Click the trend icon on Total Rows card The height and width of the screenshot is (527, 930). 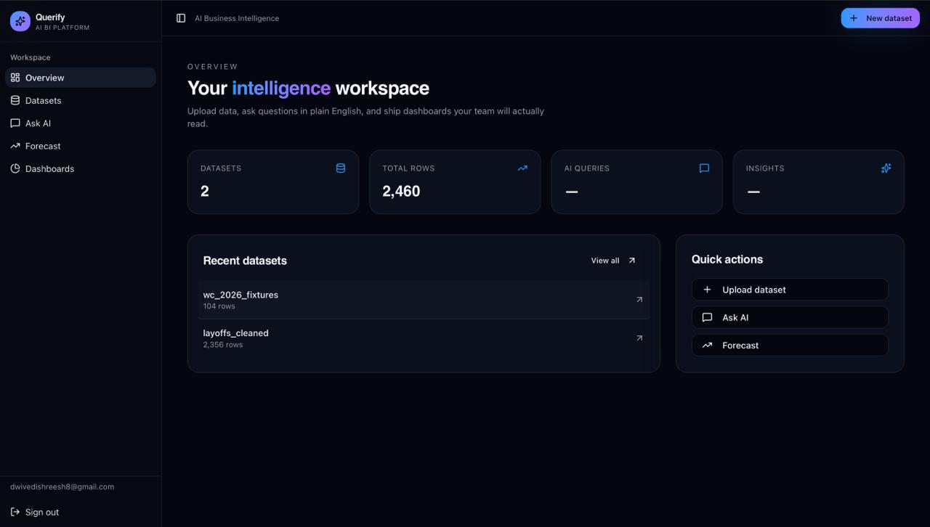tap(522, 168)
